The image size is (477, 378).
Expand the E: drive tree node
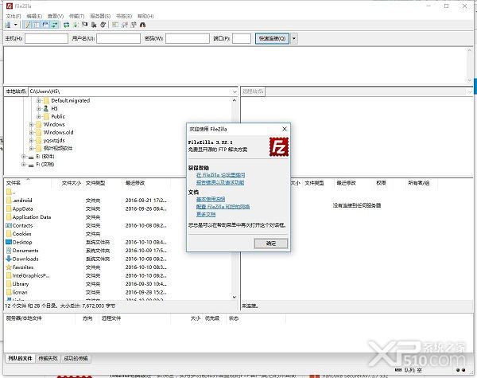pos(23,156)
